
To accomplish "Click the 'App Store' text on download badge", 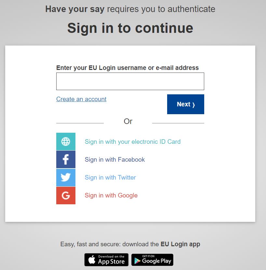I will [112, 262].
